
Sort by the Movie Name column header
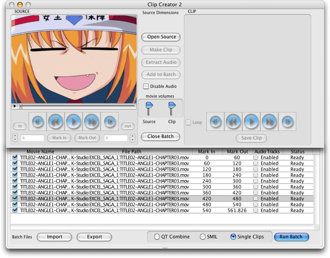(x=41, y=151)
